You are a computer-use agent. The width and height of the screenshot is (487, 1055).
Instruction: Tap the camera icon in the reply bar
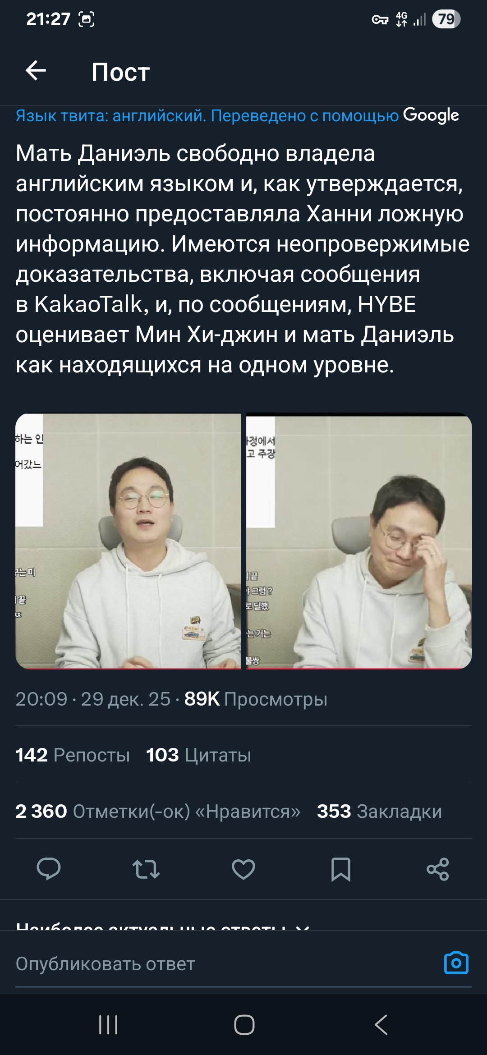(x=456, y=963)
